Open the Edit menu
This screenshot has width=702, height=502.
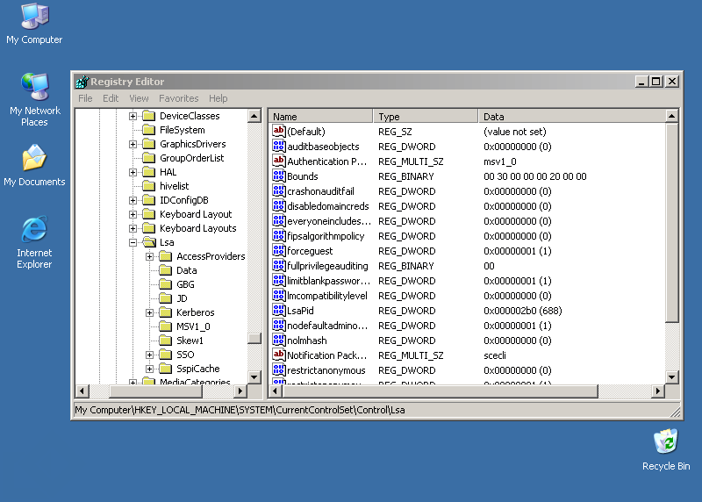pos(111,98)
